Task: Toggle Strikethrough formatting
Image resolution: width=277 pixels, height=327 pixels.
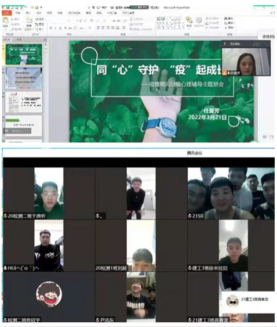Action: pos(70,28)
